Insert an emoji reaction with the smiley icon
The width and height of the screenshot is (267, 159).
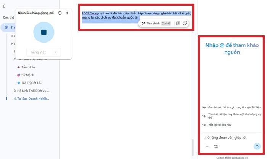[185, 23]
